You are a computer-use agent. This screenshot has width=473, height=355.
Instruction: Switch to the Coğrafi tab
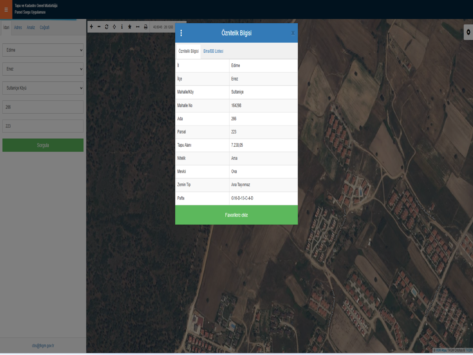coord(45,28)
